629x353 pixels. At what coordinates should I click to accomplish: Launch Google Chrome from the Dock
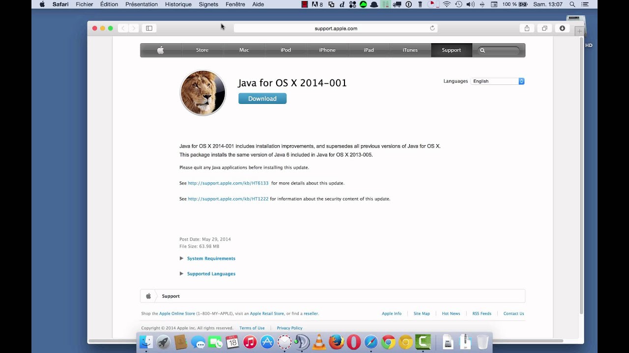pyautogui.click(x=388, y=342)
